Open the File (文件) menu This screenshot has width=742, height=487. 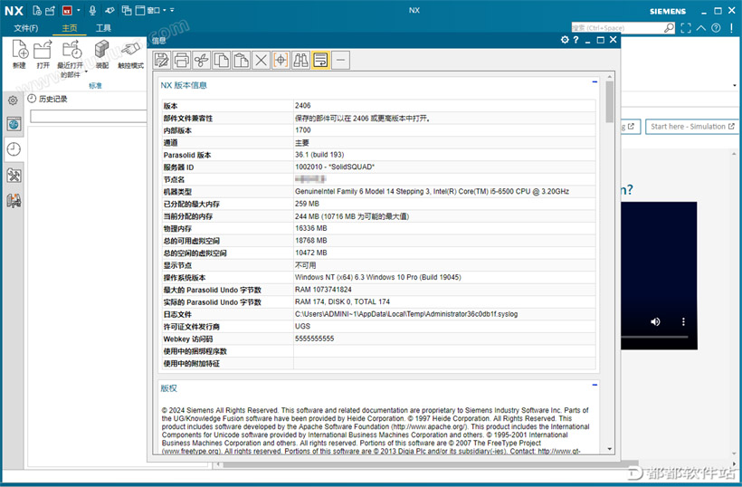(26, 28)
